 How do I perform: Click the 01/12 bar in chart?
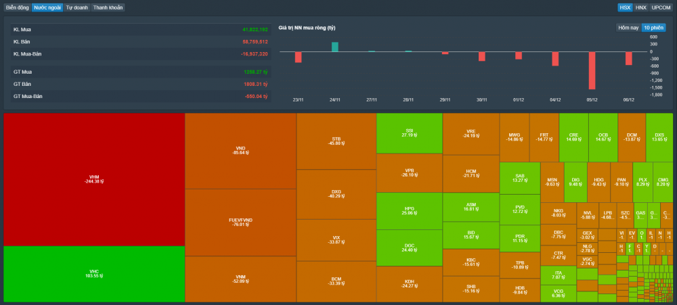pyautogui.click(x=519, y=55)
